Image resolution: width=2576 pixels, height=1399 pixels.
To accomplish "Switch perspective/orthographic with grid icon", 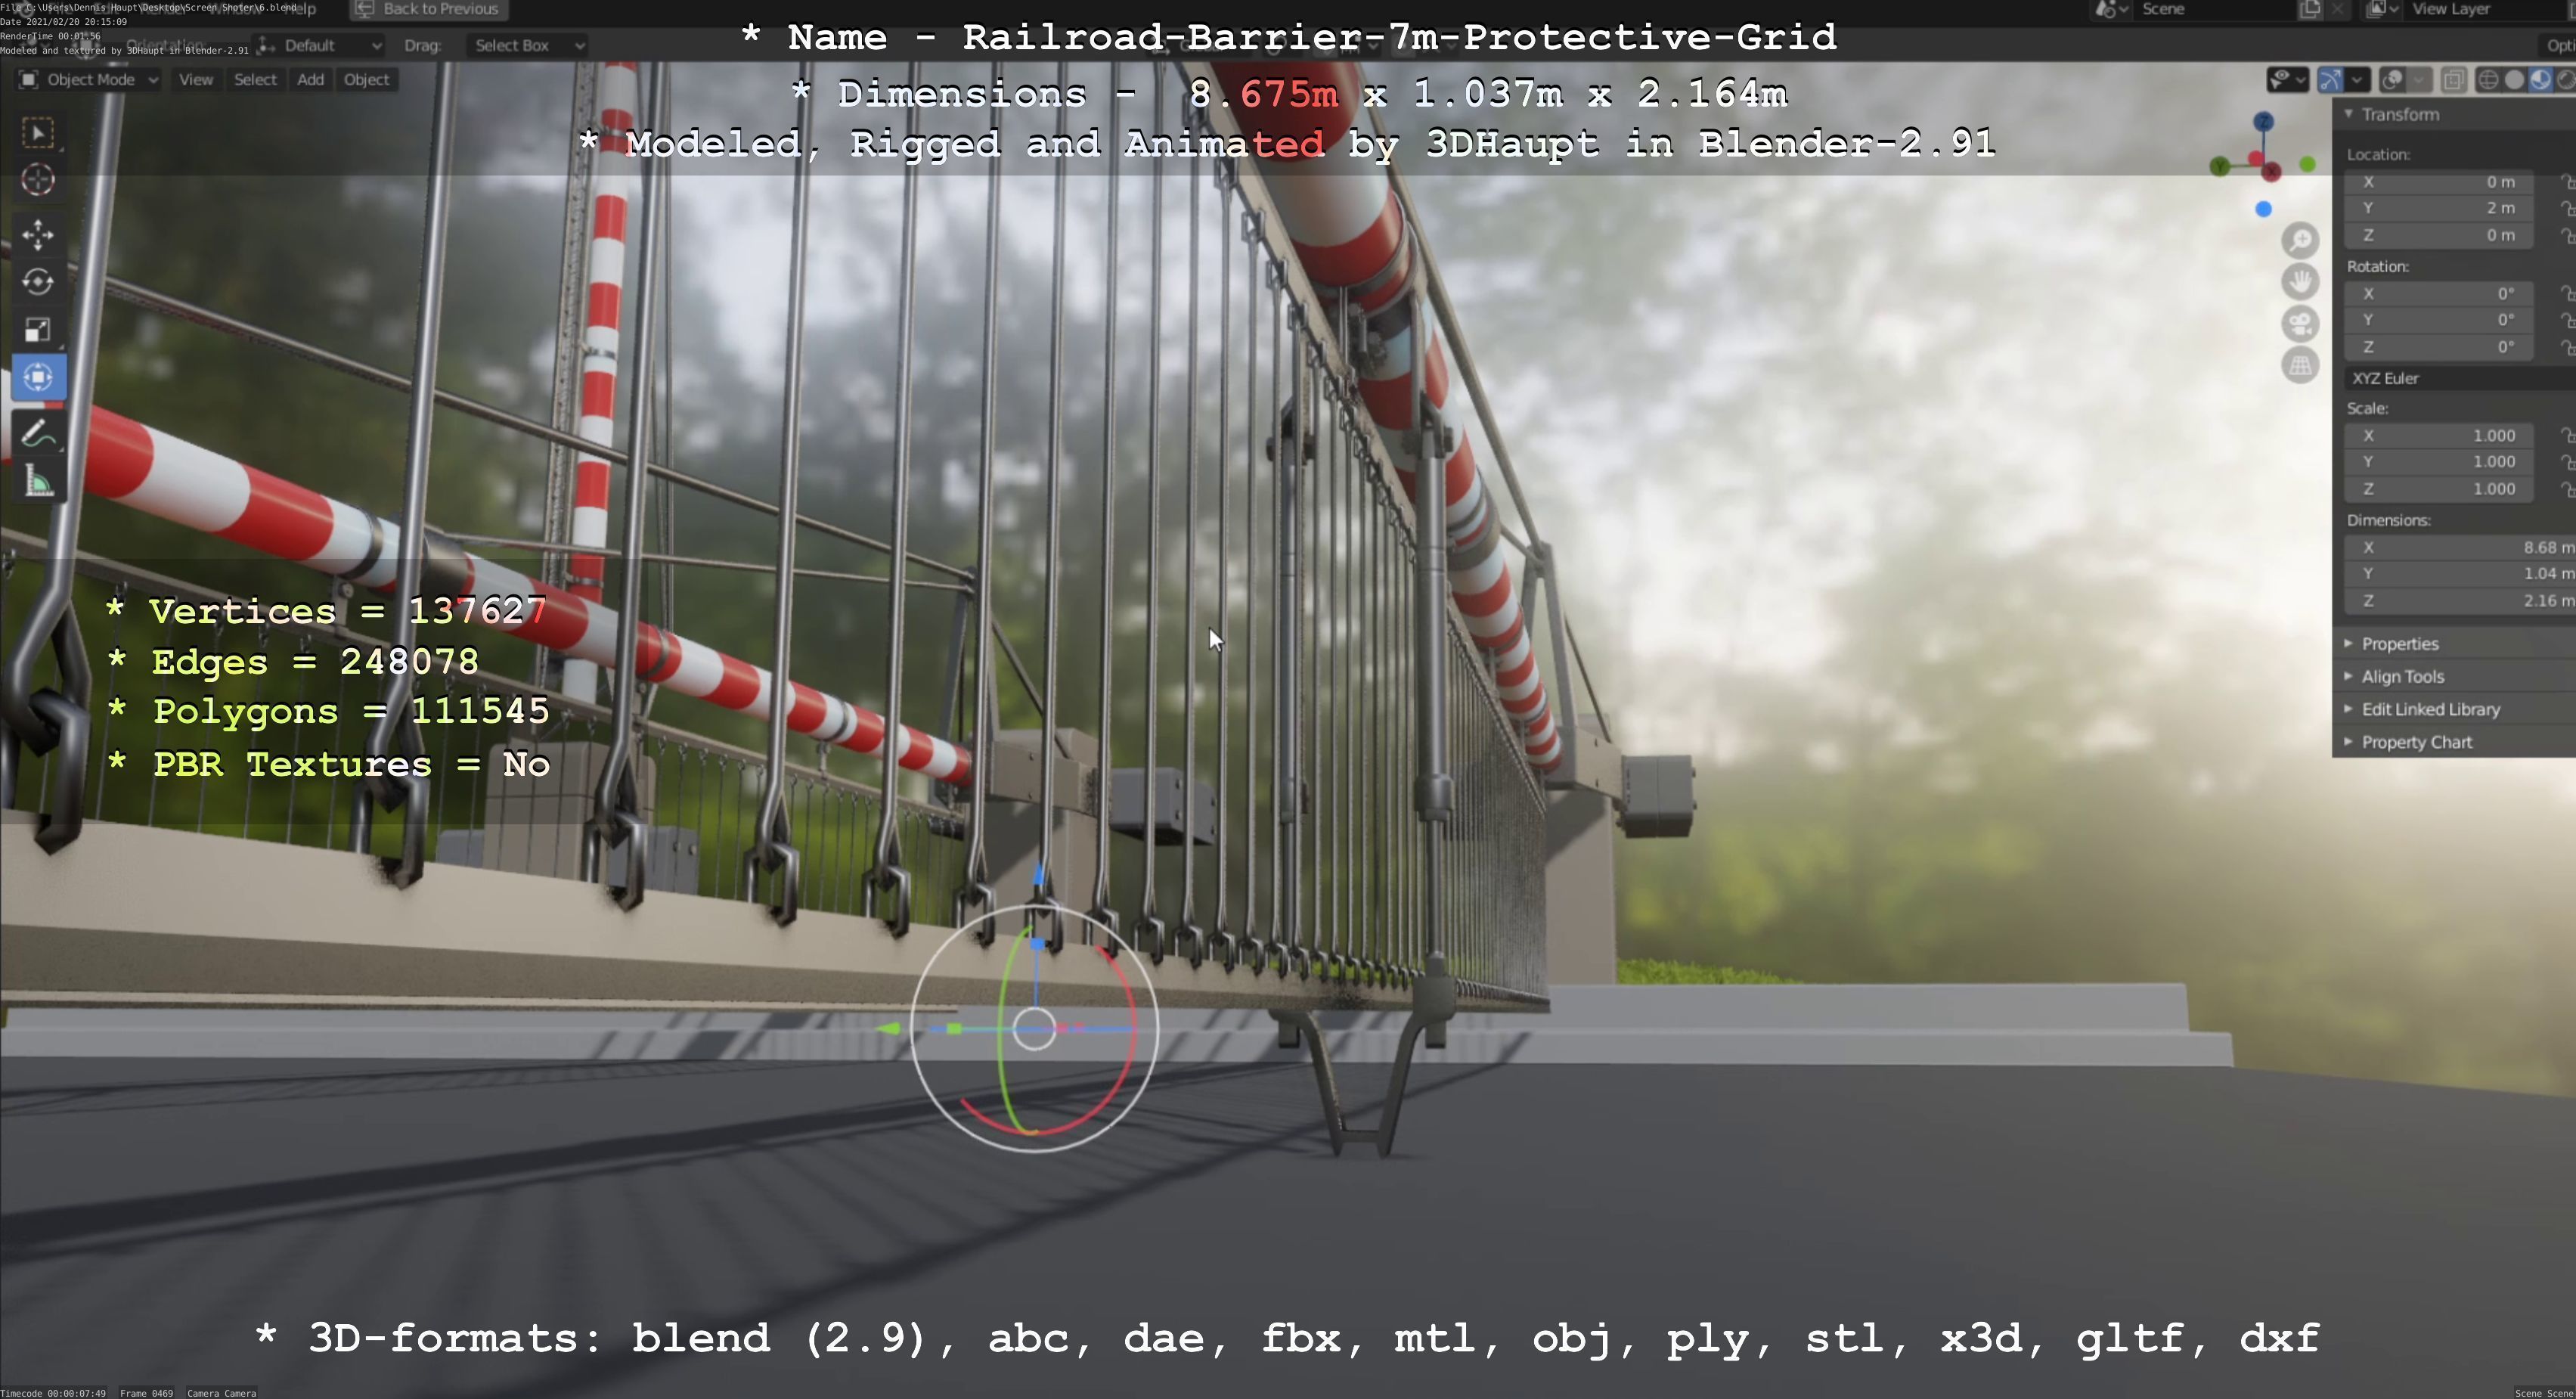I will pyautogui.click(x=2300, y=366).
